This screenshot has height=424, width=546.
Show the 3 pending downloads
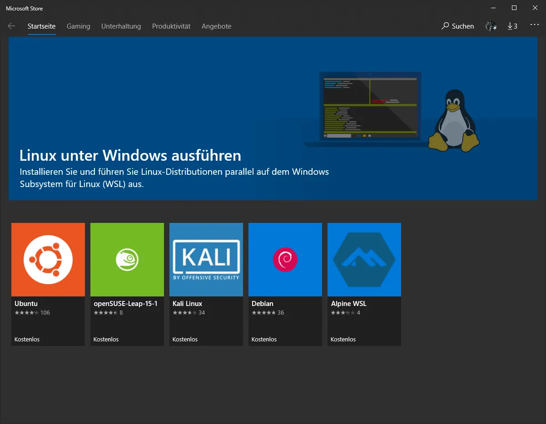[512, 26]
